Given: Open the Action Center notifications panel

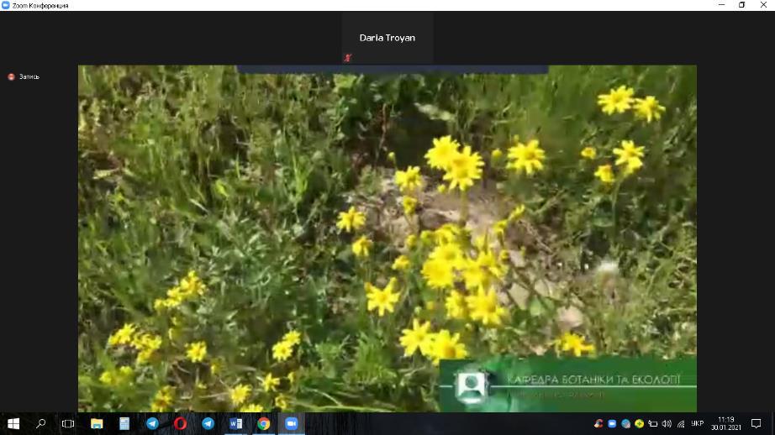Looking at the screenshot, I should pyautogui.click(x=756, y=424).
